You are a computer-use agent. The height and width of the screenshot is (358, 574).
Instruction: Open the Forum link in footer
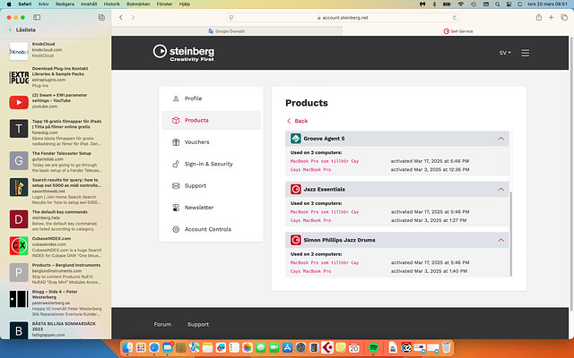pyautogui.click(x=162, y=324)
